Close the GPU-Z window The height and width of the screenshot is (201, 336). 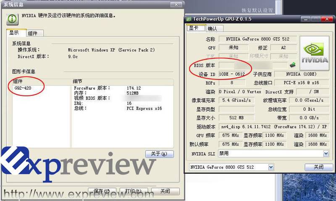pos(327,19)
